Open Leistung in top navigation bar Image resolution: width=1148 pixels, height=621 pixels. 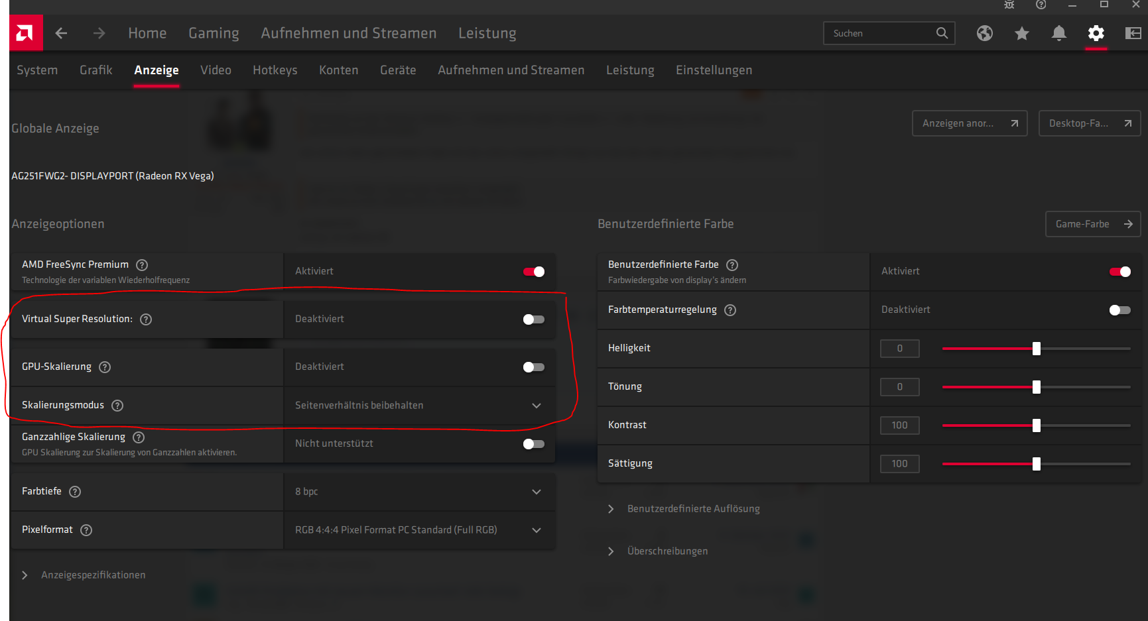pos(487,33)
